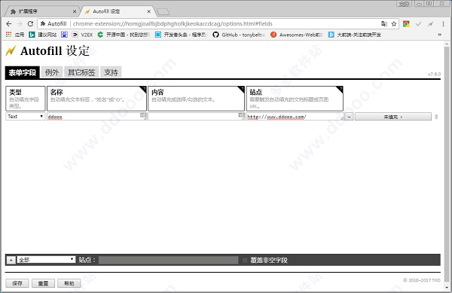Image resolution: width=452 pixels, height=293 pixels.
Task: Open the Chrome three-dot menu
Action: tap(443, 24)
